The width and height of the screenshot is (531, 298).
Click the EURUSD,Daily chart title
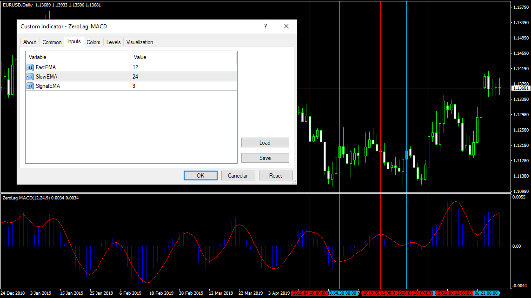pos(18,5)
